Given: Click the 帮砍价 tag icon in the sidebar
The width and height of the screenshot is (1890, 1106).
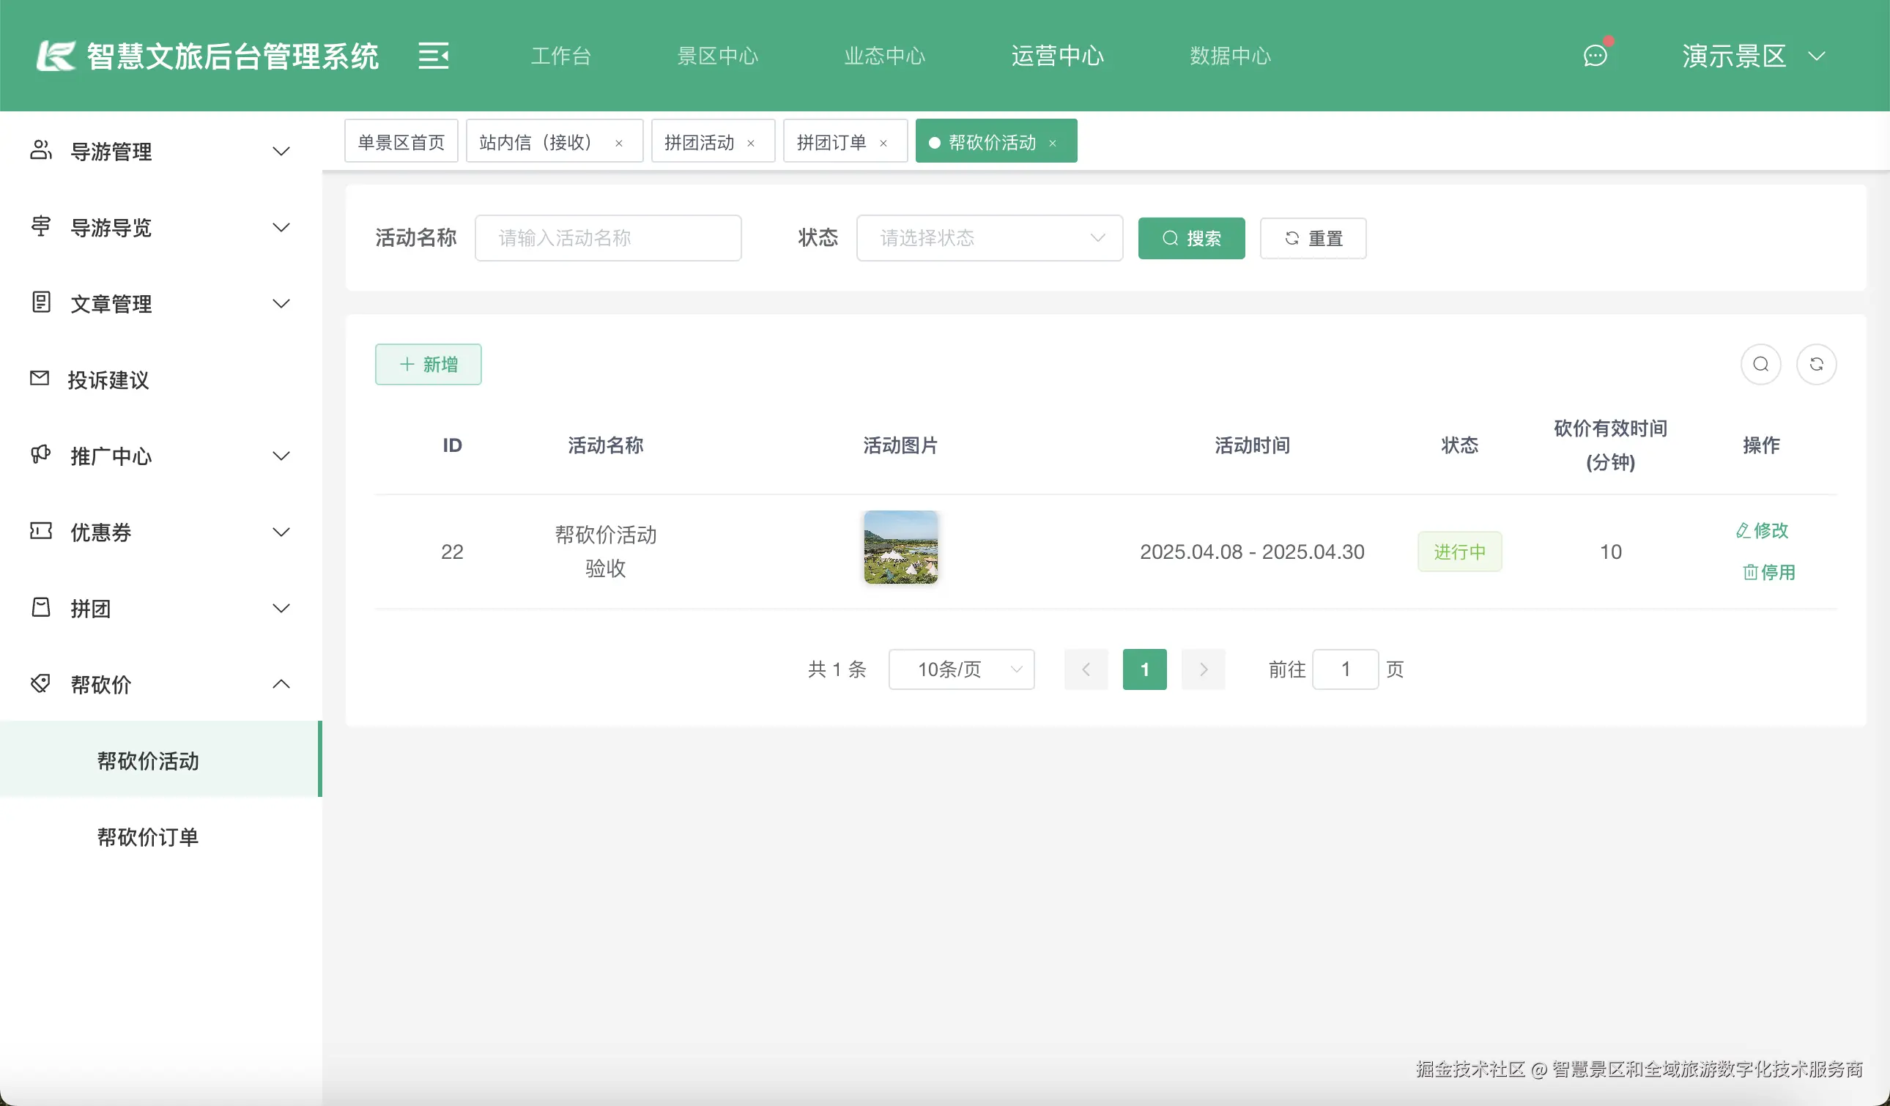Looking at the screenshot, I should [x=40, y=684].
